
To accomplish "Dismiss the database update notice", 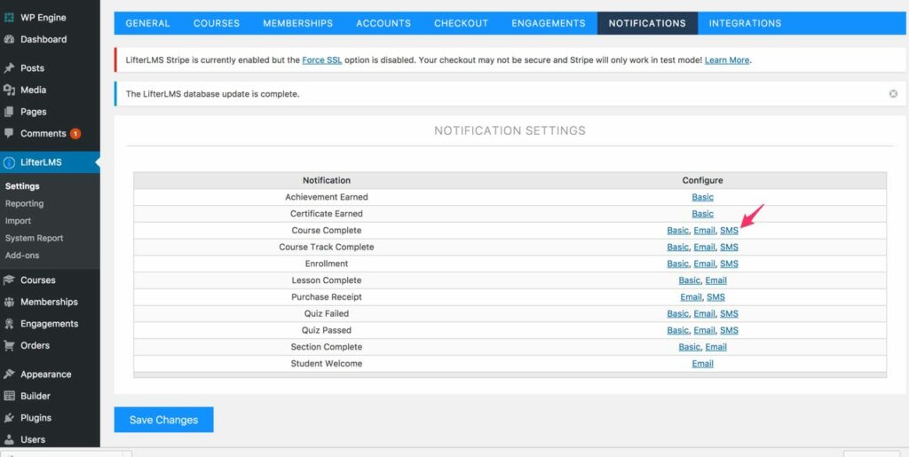I will pos(893,94).
